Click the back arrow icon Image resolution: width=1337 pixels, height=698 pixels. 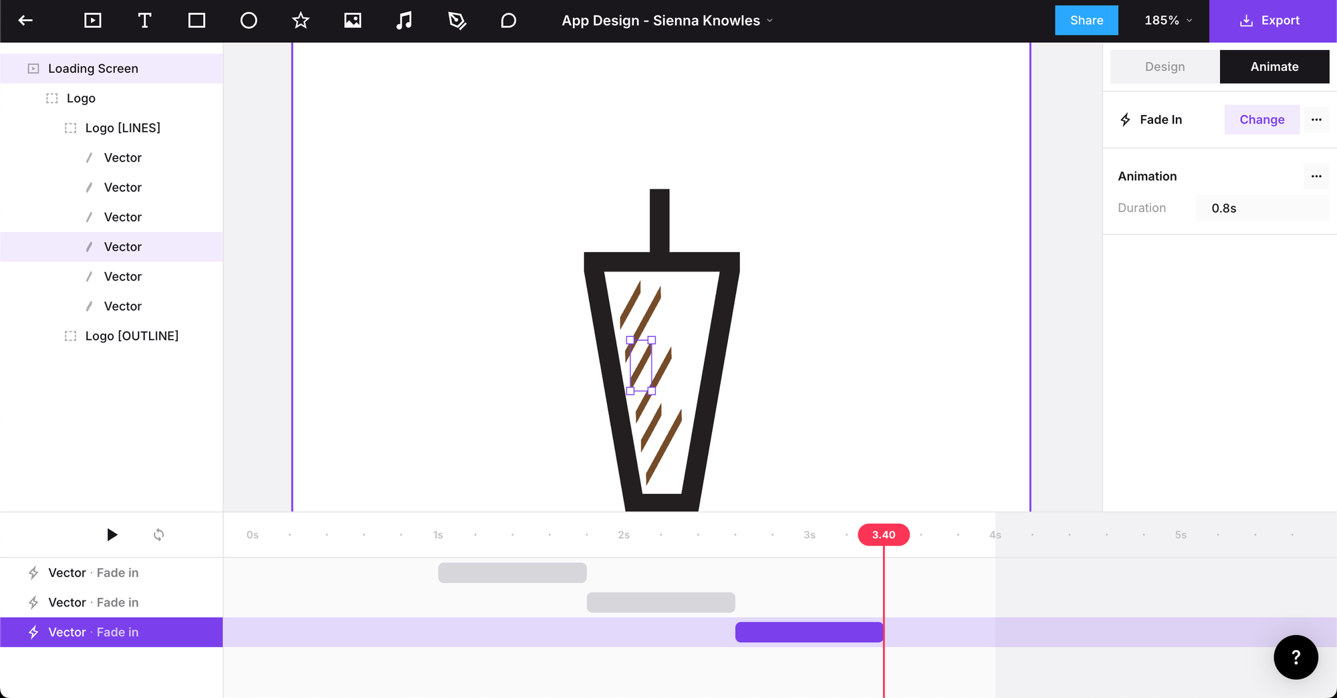tap(25, 21)
